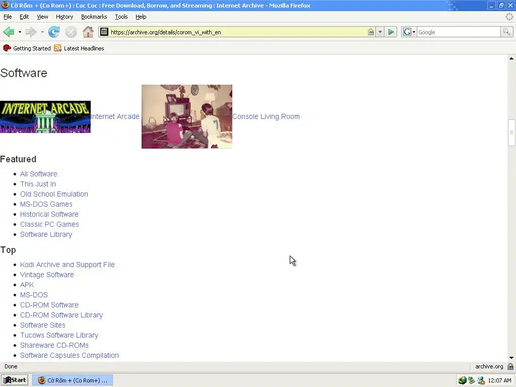This screenshot has height=387, width=516.
Task: Open the Back button history dropdown
Action: pyautogui.click(x=20, y=32)
